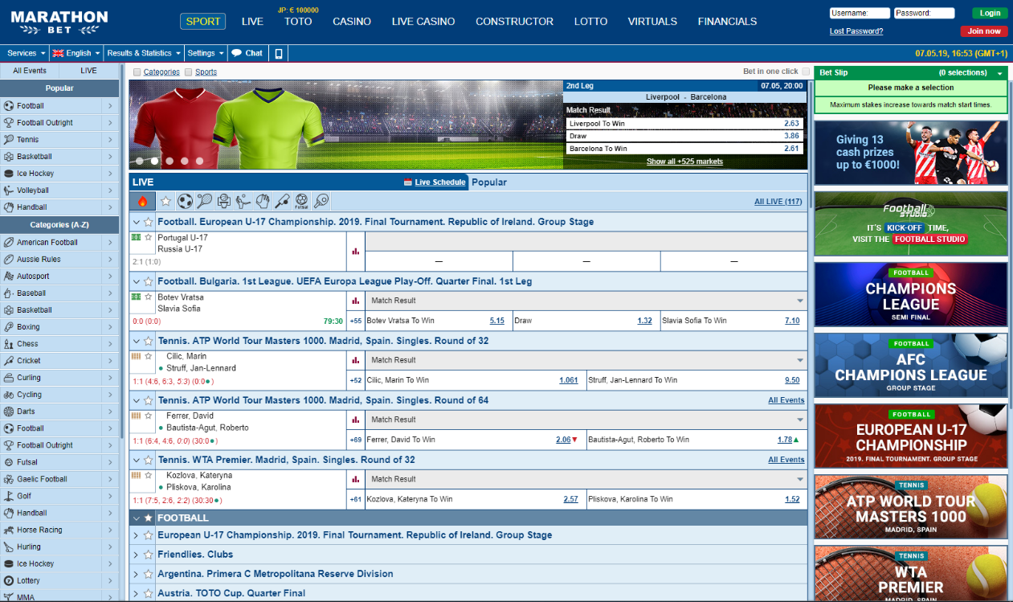The width and height of the screenshot is (1013, 602).
Task: Click the green Login button
Action: tap(990, 13)
